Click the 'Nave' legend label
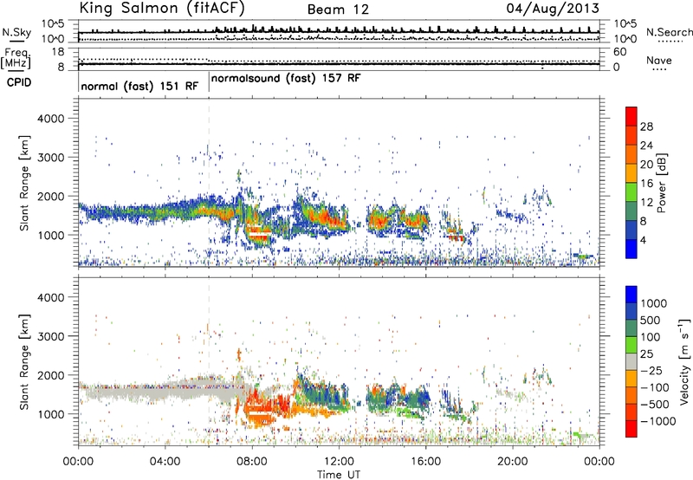This screenshot has height=480, width=693. 659,61
